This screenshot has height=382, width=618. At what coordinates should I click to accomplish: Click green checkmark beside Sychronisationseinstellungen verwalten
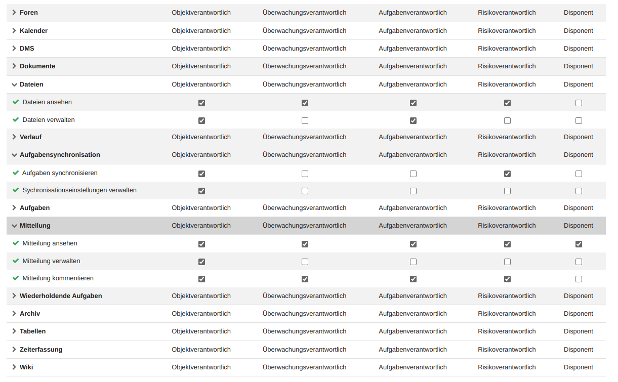point(16,190)
